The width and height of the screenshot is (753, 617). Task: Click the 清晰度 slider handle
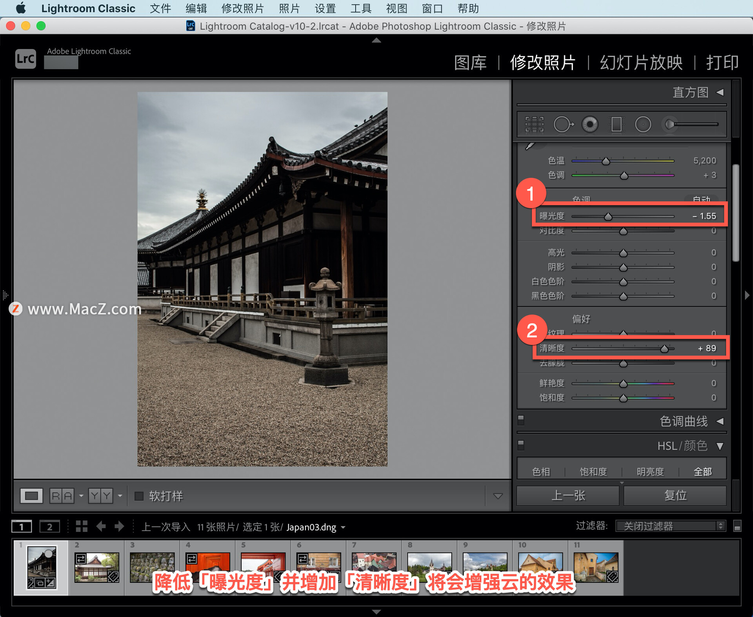664,349
